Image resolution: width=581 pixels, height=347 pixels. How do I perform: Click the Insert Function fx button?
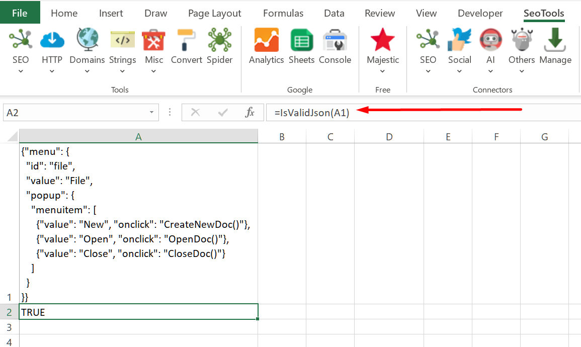click(250, 112)
